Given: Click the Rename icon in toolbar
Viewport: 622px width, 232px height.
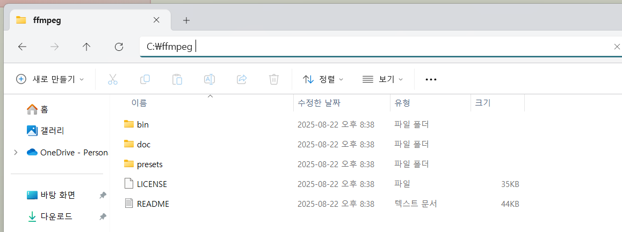Looking at the screenshot, I should 209,79.
